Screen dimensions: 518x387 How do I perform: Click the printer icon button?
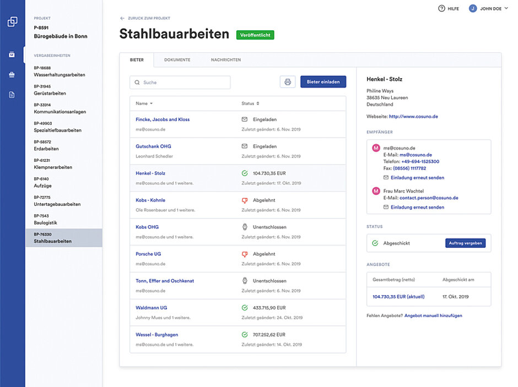pos(287,82)
